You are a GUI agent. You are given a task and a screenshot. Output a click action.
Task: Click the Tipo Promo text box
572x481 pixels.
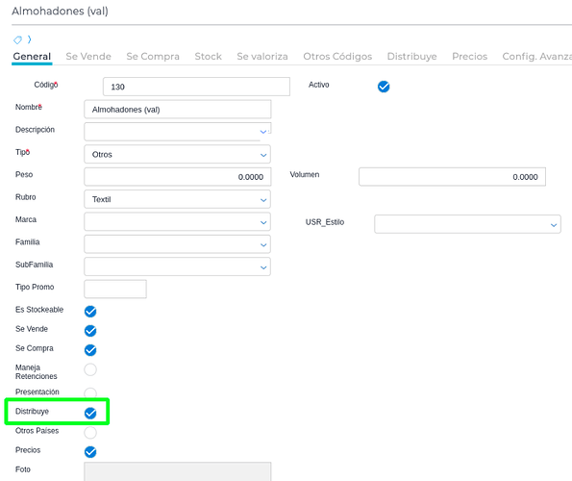[x=115, y=289]
